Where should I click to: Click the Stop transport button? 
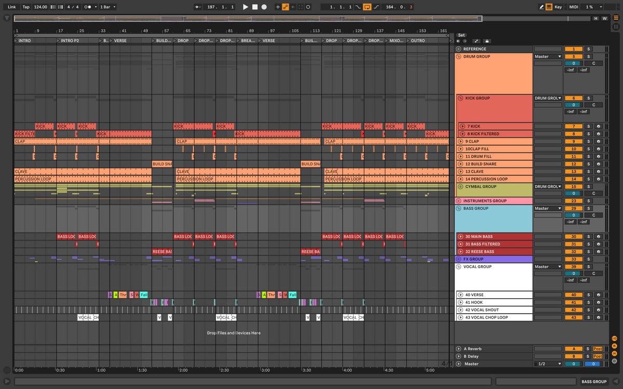coord(255,7)
